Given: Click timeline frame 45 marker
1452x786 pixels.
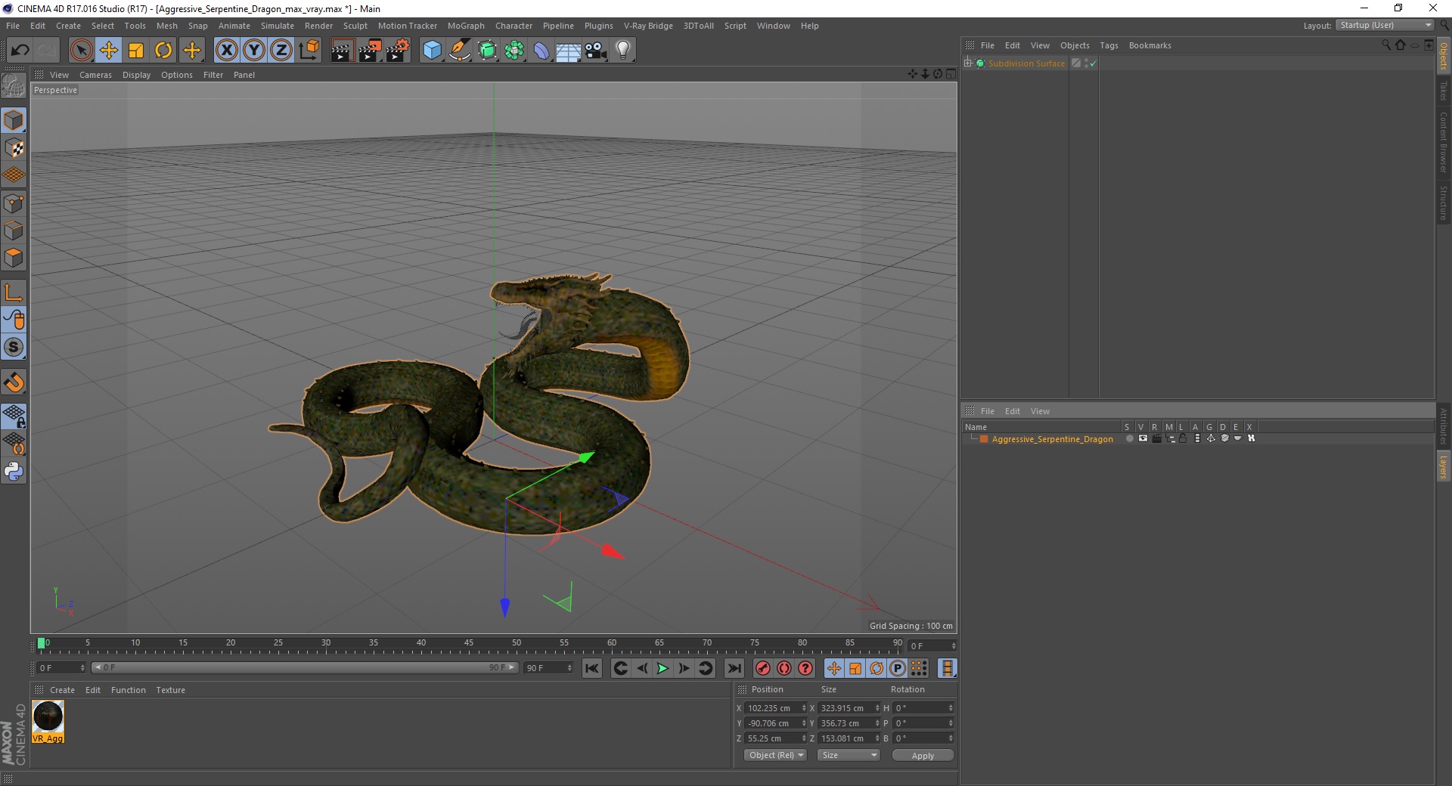Looking at the screenshot, I should click(x=469, y=643).
